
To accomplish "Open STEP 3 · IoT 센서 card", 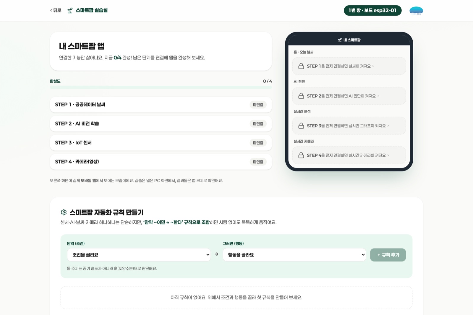I will [161, 143].
